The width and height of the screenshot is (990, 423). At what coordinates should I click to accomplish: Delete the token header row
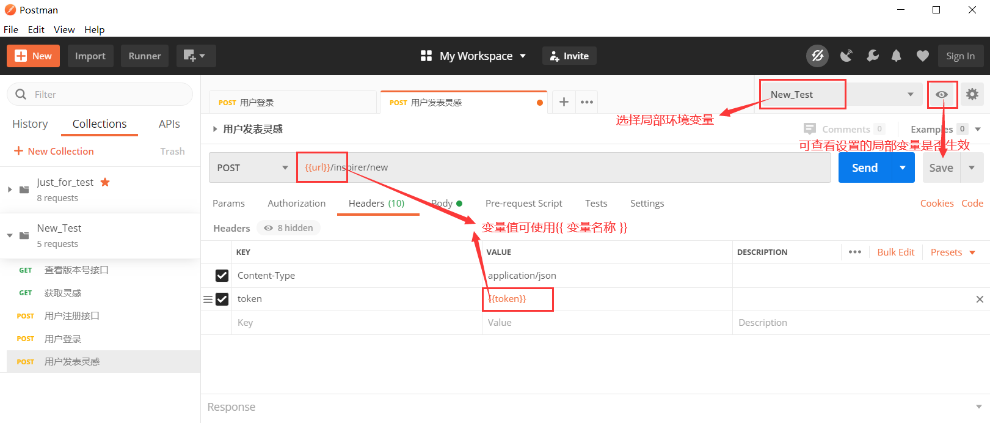980,299
